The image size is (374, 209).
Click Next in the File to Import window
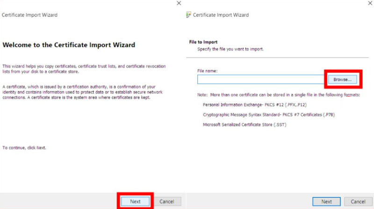pos(326,202)
